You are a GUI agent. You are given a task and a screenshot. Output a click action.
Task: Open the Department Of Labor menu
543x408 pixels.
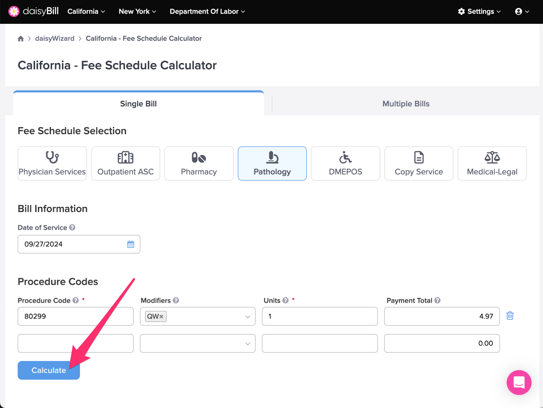[207, 12]
